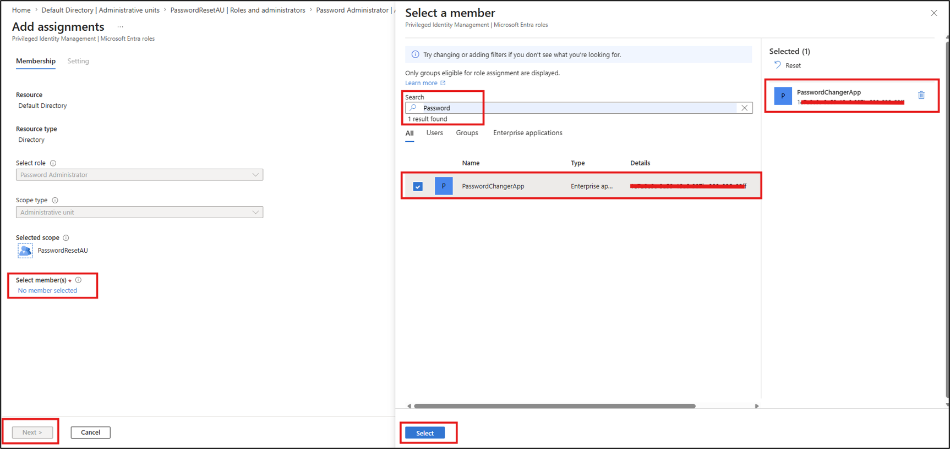Sort by the Name column header
Image resolution: width=950 pixels, height=449 pixels.
pos(471,163)
